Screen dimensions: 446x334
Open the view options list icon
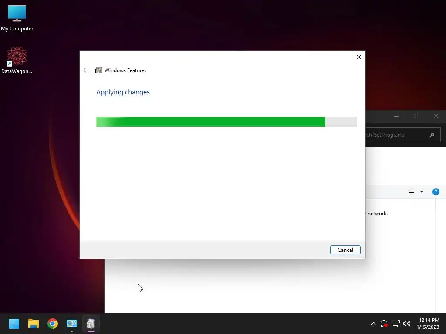411,192
